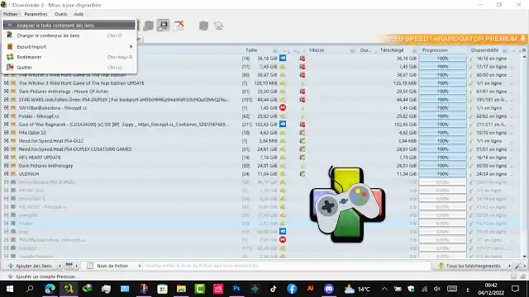Open the Export/Import submenu
The height and width of the screenshot is (297, 529).
tap(69, 46)
